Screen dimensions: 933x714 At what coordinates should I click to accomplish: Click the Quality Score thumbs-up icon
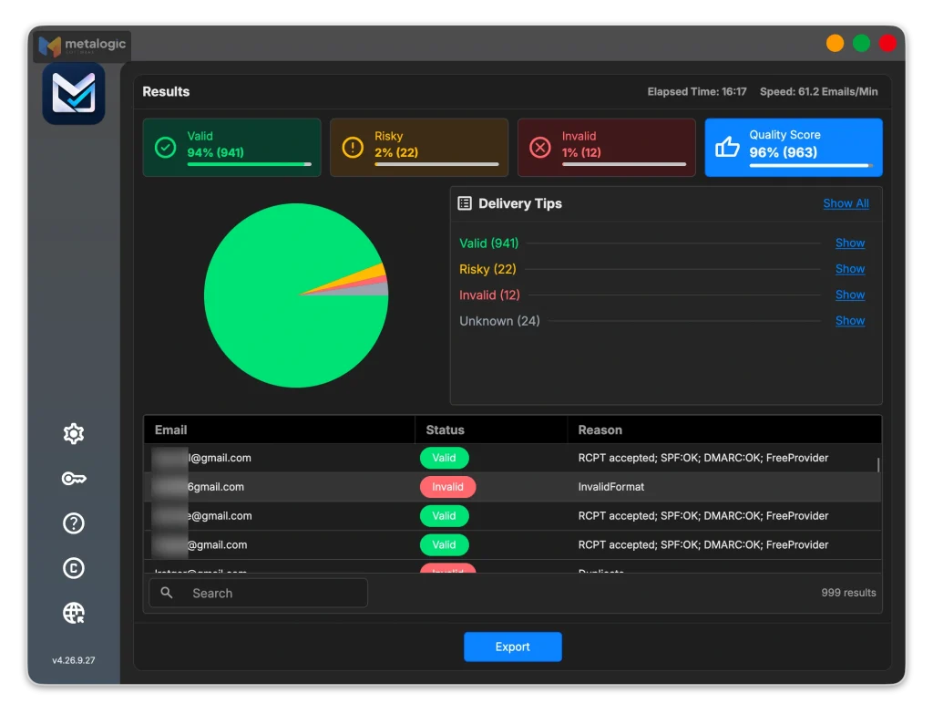click(727, 147)
